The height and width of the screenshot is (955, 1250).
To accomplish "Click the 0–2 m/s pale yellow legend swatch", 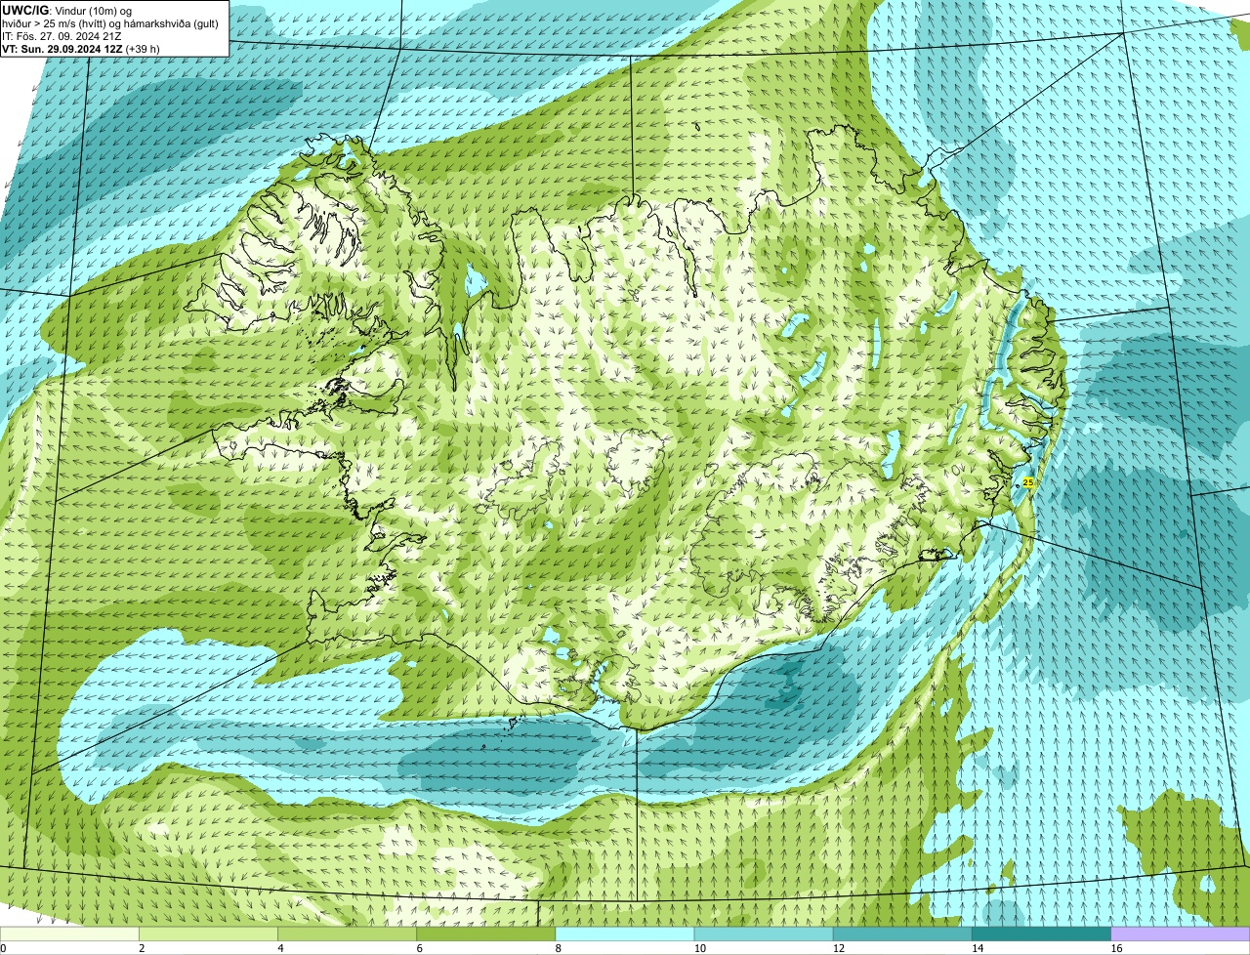I will (69, 934).
